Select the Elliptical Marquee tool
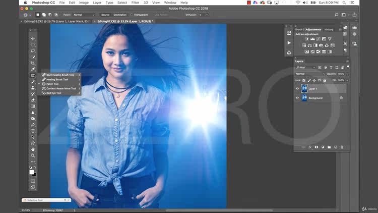This screenshot has width=378, height=213. (x=33, y=45)
